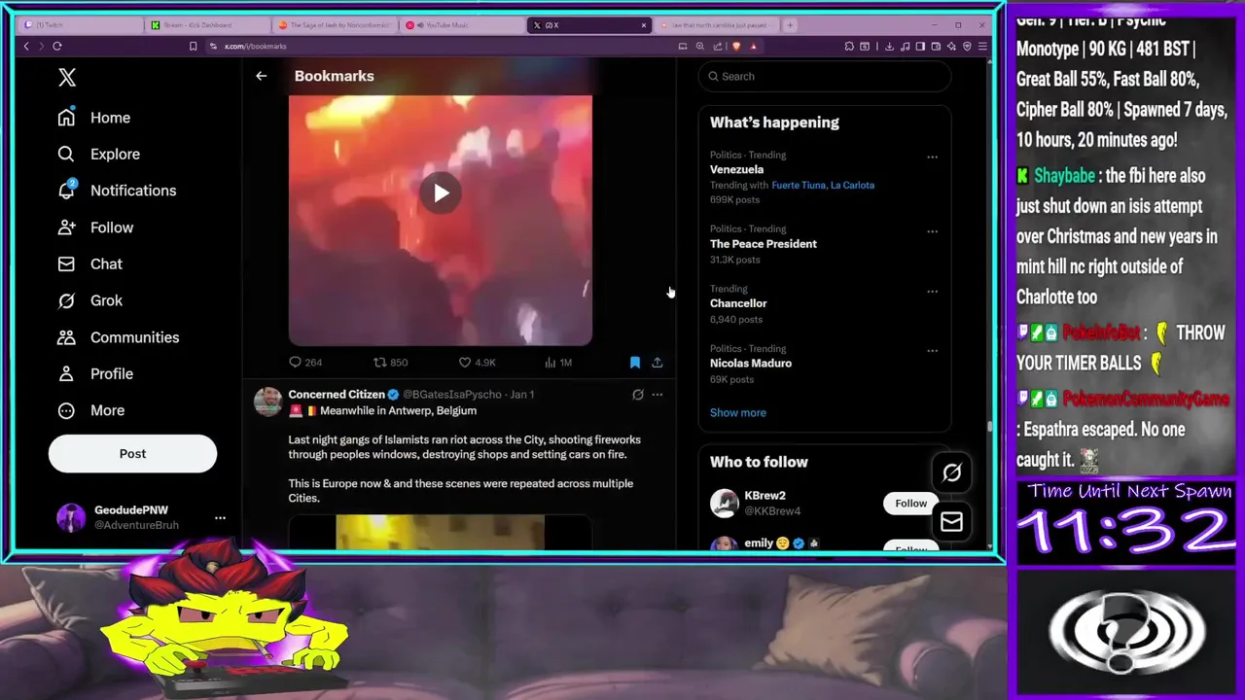Viewport: 1245px width, 700px height.
Task: Open account menu dots next to GeodudePNW
Action: click(220, 518)
